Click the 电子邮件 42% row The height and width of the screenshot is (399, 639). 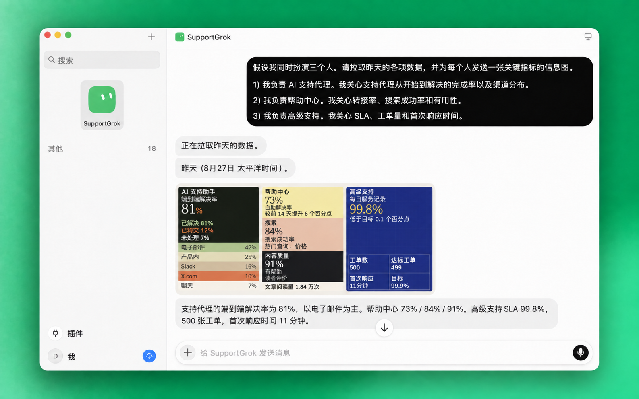pos(218,247)
